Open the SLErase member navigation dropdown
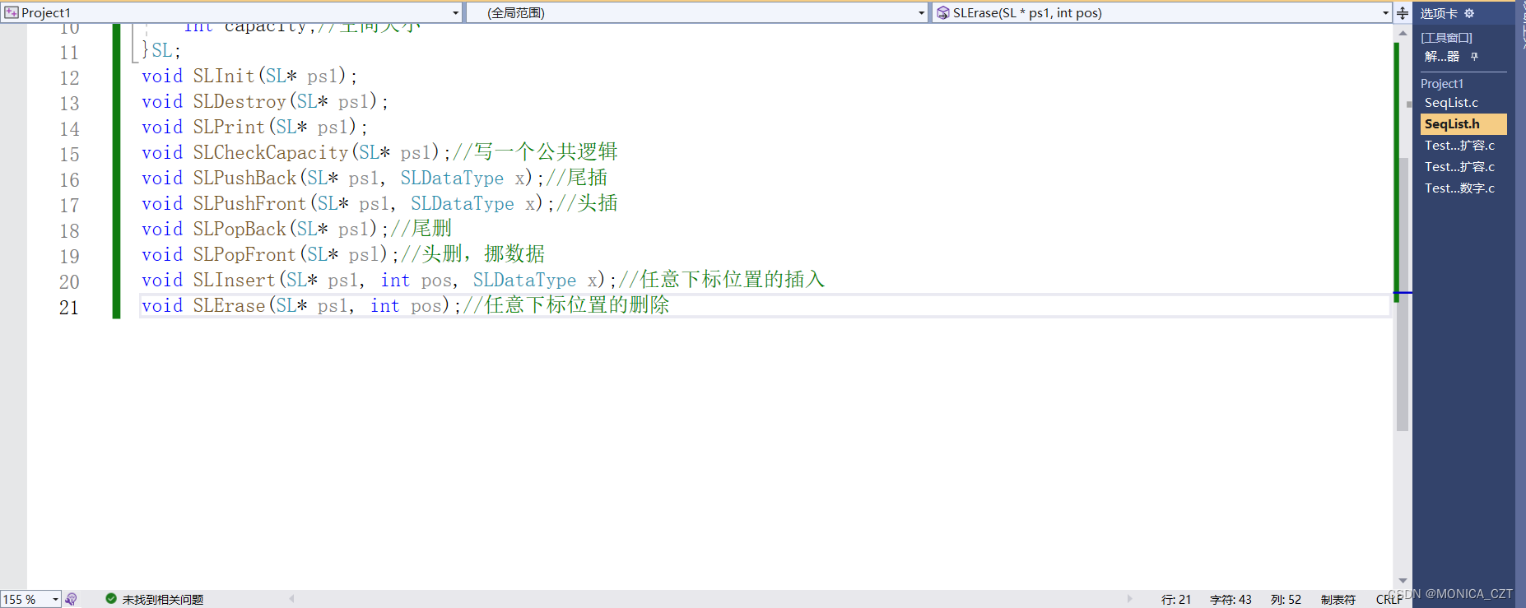 pos(1161,12)
